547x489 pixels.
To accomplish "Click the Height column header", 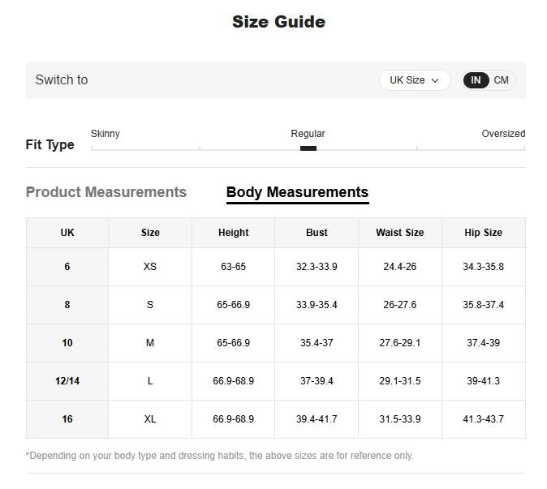I will click(234, 233).
